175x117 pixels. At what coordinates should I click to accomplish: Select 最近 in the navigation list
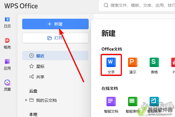coord(55,56)
